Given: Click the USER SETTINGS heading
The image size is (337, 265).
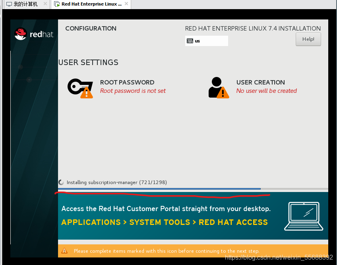Looking at the screenshot, I should (88, 62).
